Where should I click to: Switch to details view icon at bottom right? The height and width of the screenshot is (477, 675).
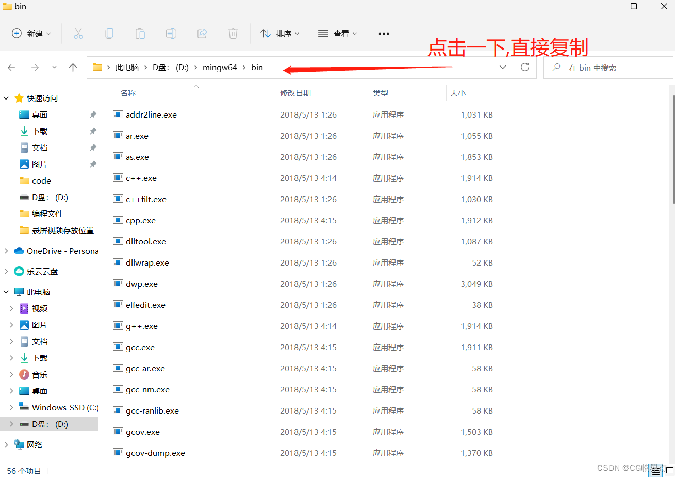(x=655, y=470)
